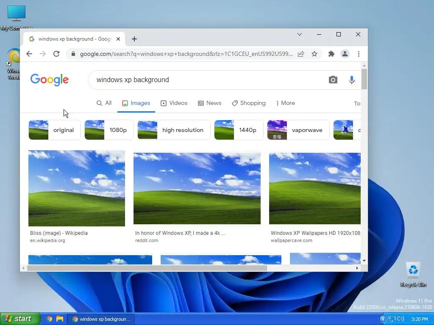Bookmark this page with the star
The width and height of the screenshot is (434, 325).
[x=314, y=54]
